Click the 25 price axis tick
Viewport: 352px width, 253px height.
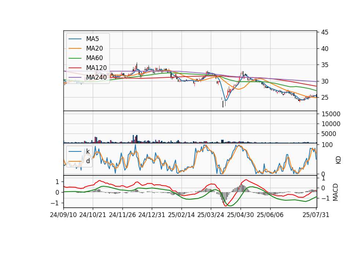[324, 98]
